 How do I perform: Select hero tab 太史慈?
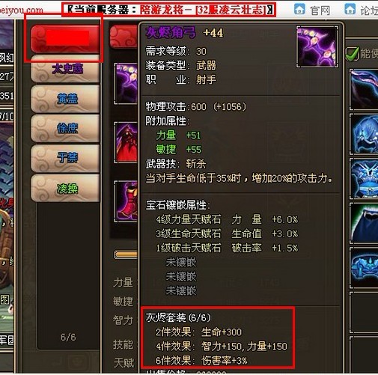pyautogui.click(x=65, y=69)
